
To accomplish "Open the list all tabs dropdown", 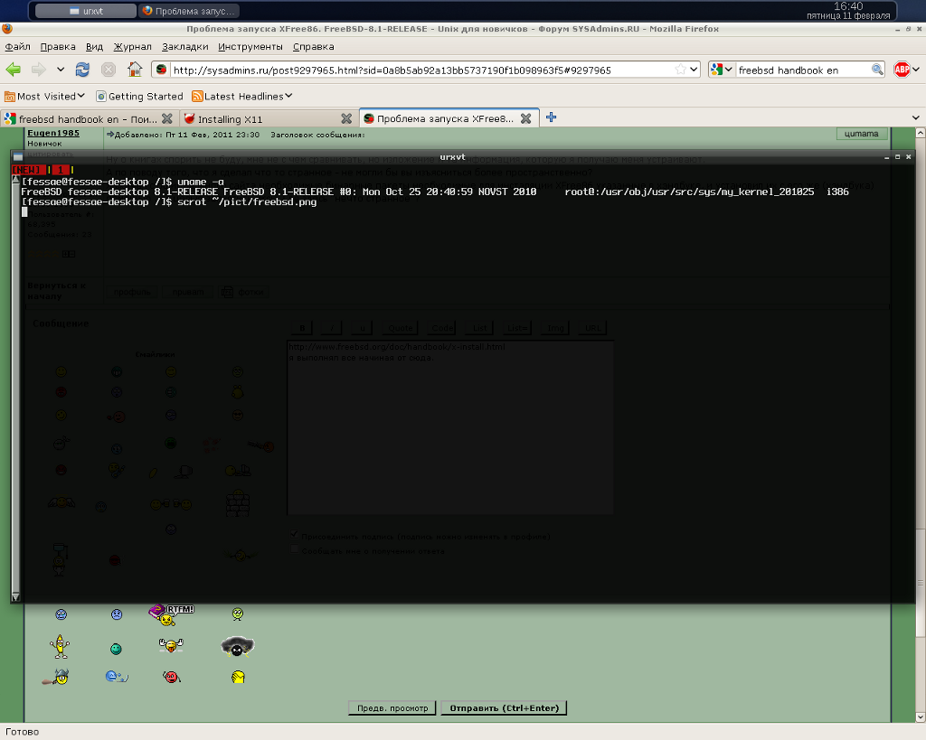I will (916, 118).
